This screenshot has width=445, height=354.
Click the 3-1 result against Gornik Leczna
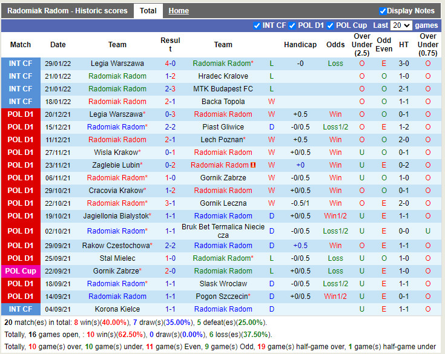[x=170, y=203]
